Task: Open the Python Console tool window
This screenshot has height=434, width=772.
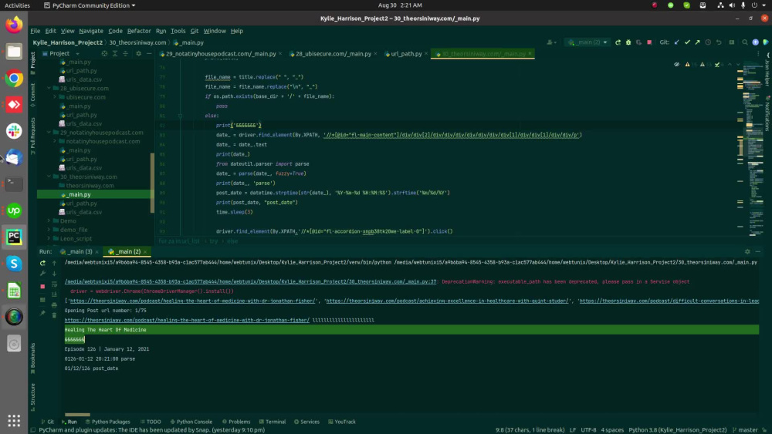Action: click(x=191, y=422)
